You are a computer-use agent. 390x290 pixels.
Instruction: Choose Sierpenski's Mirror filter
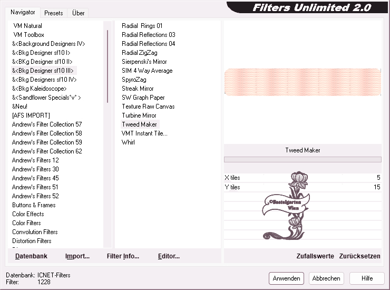coord(144,62)
